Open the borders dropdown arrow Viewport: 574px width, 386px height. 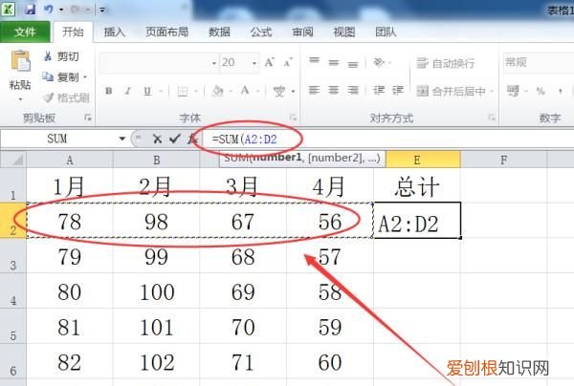pyautogui.click(x=196, y=91)
